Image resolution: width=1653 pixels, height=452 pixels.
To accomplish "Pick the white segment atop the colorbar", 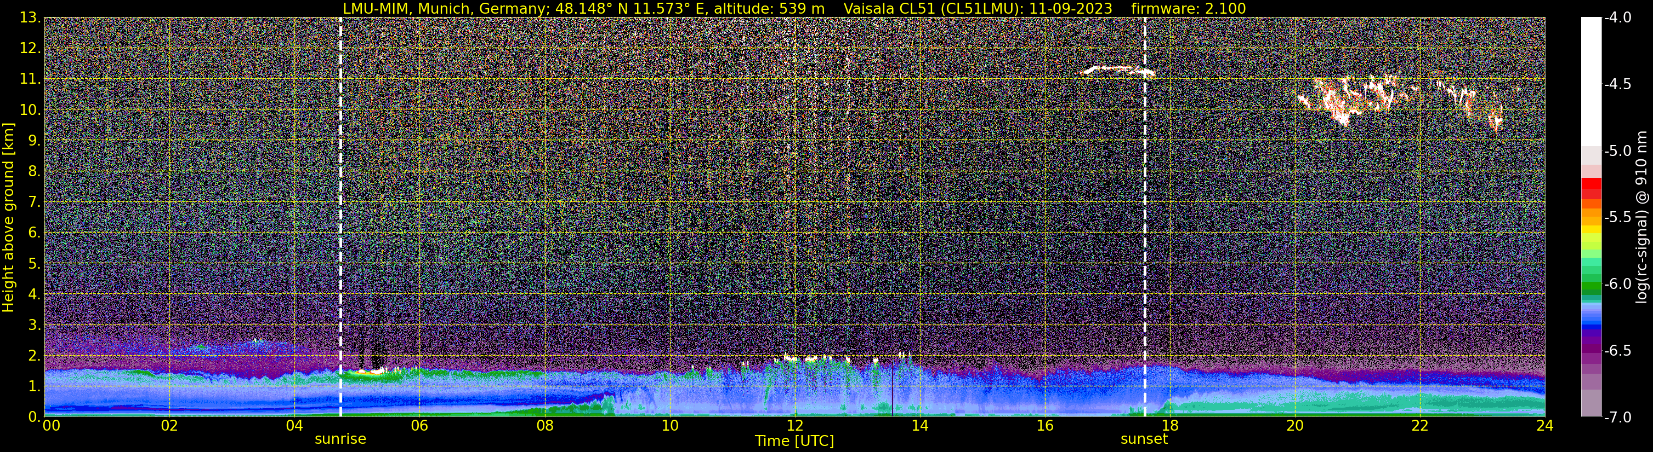I will (x=1592, y=82).
